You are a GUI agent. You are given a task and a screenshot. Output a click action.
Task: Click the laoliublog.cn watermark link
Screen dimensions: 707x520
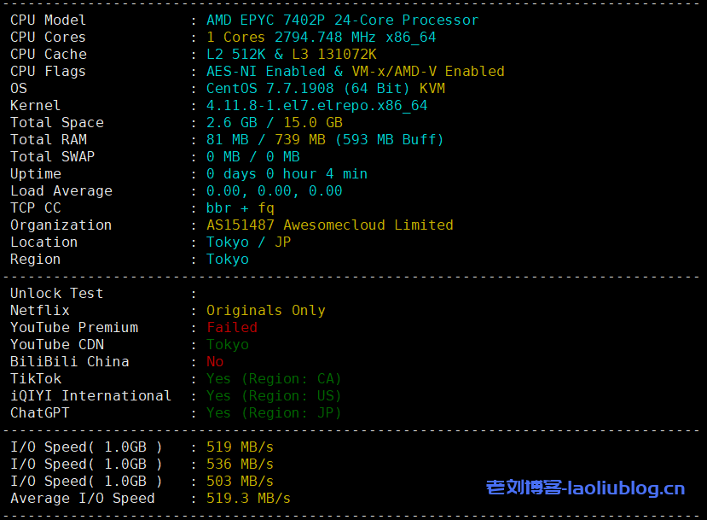coord(585,488)
